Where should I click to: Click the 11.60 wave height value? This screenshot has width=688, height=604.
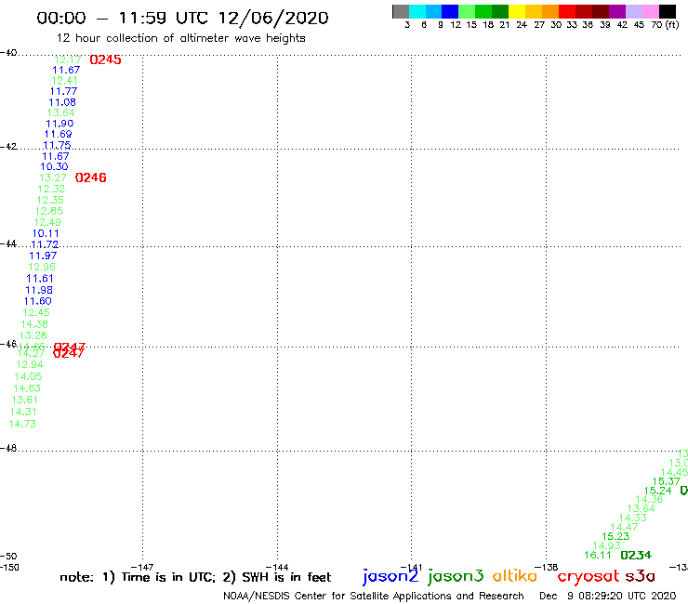[x=38, y=301]
